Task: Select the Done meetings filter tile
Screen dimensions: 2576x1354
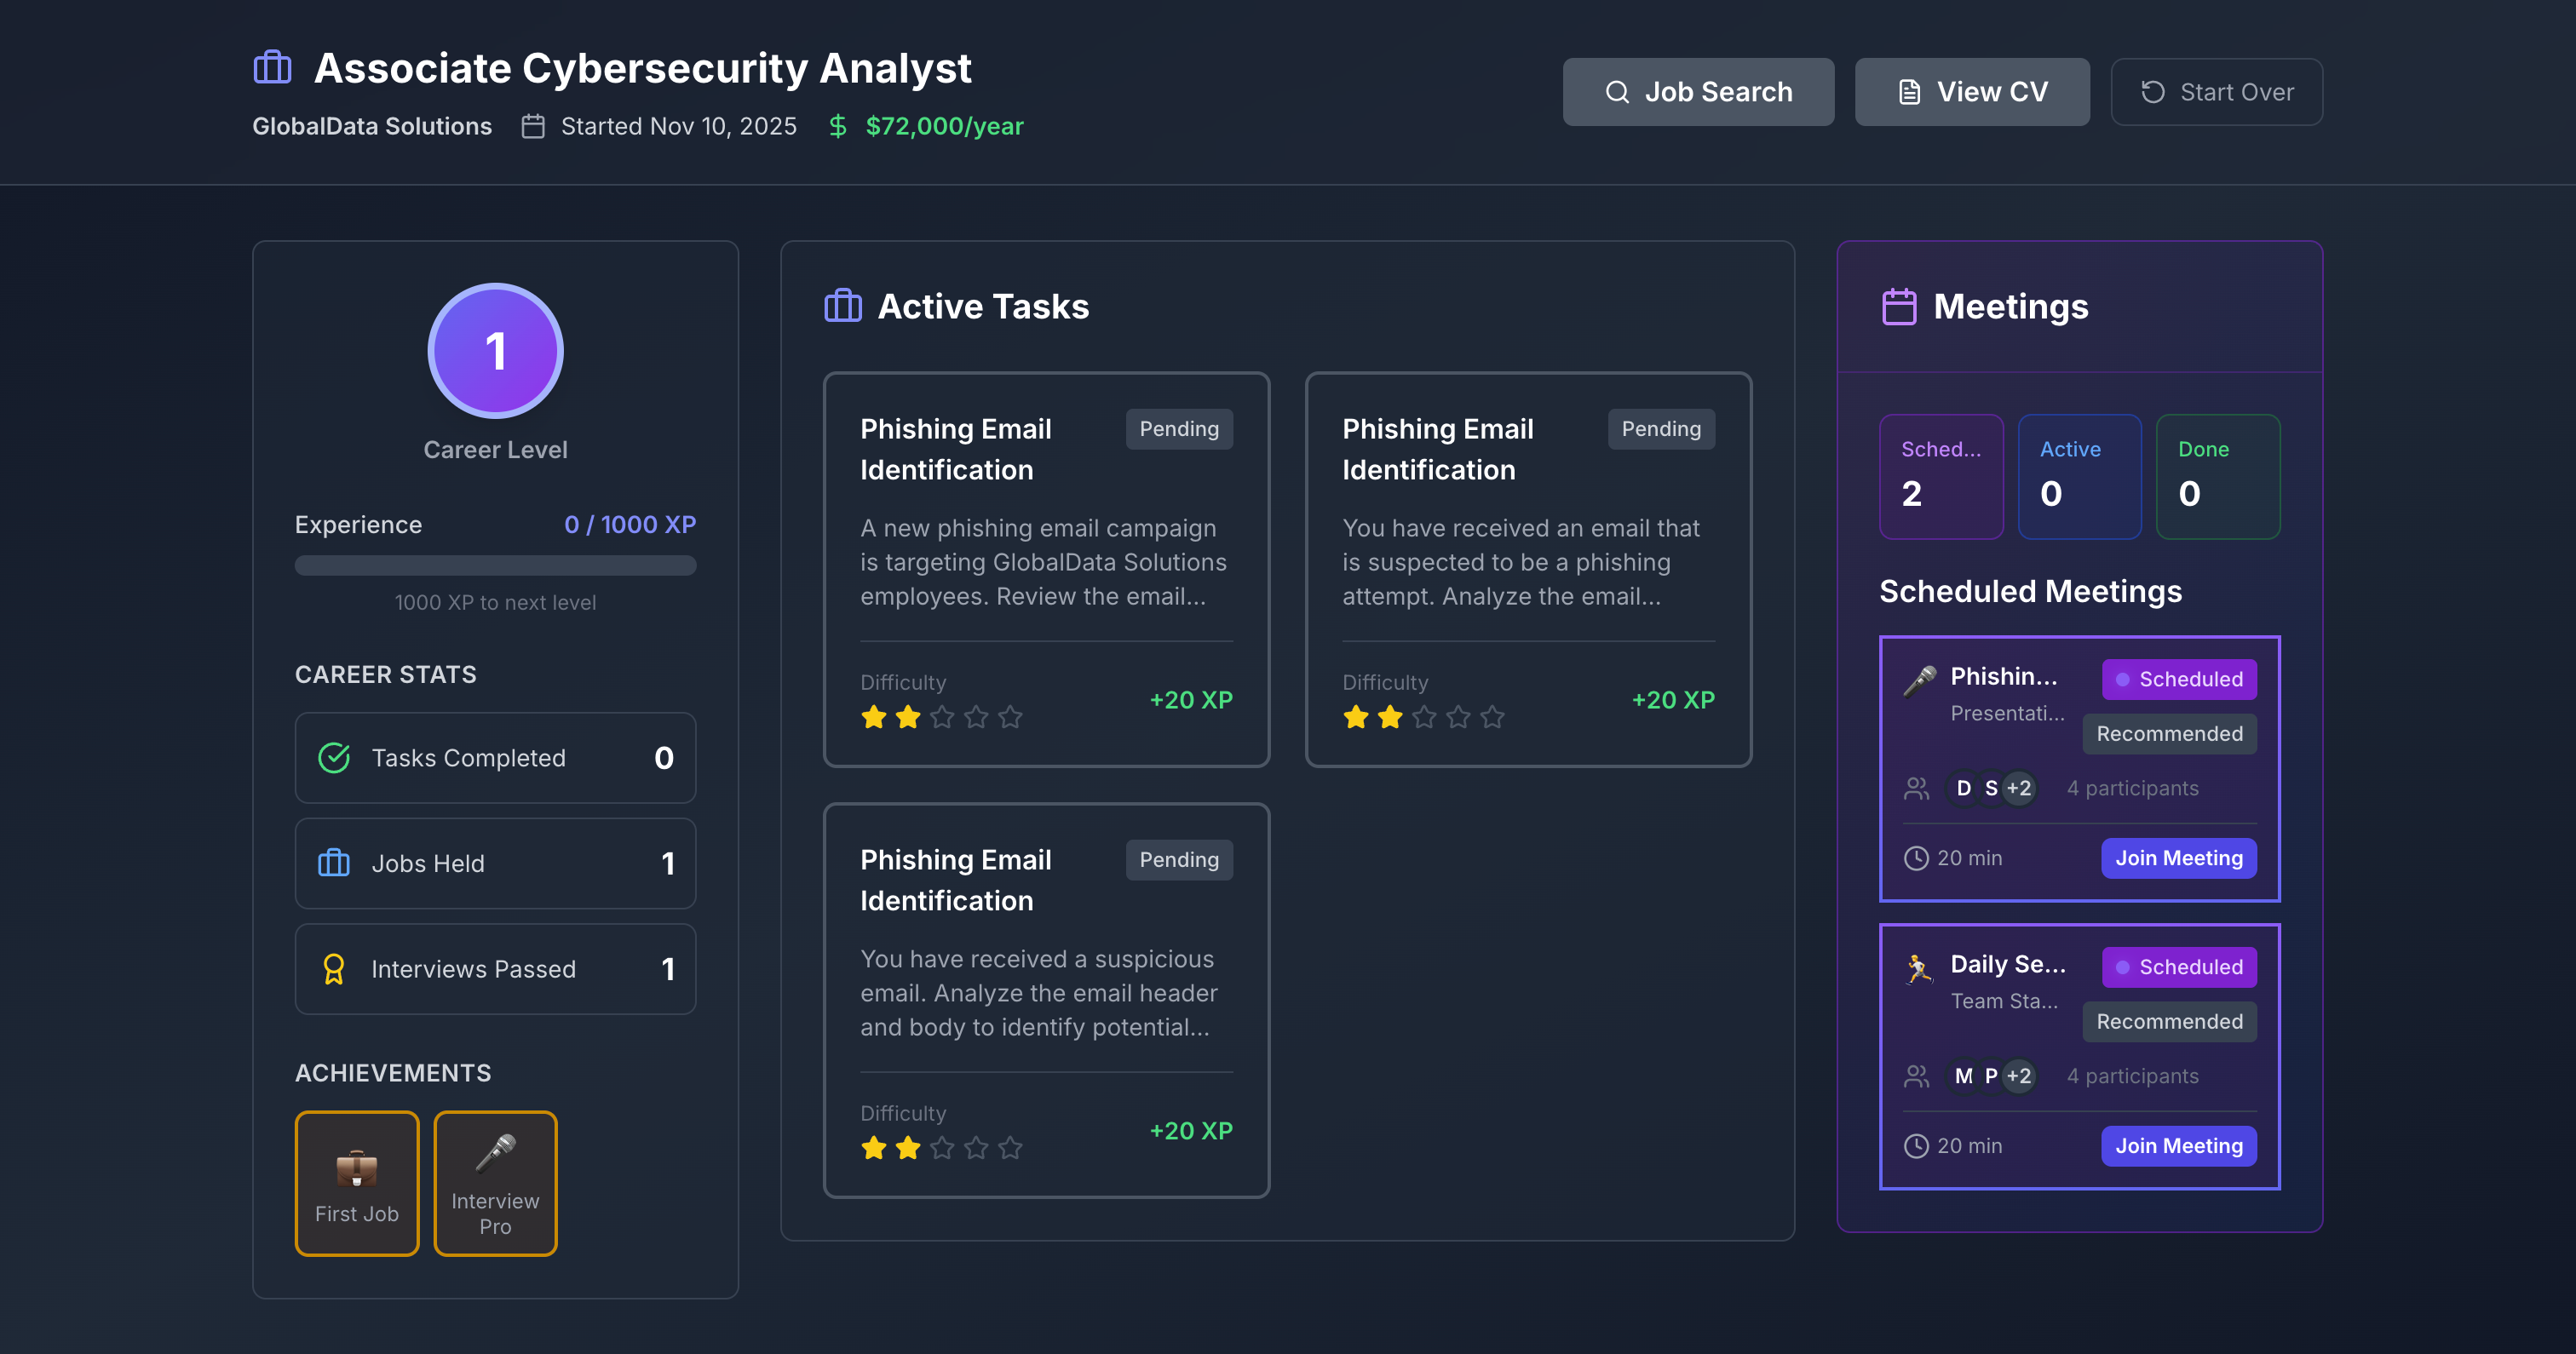Action: point(2217,476)
